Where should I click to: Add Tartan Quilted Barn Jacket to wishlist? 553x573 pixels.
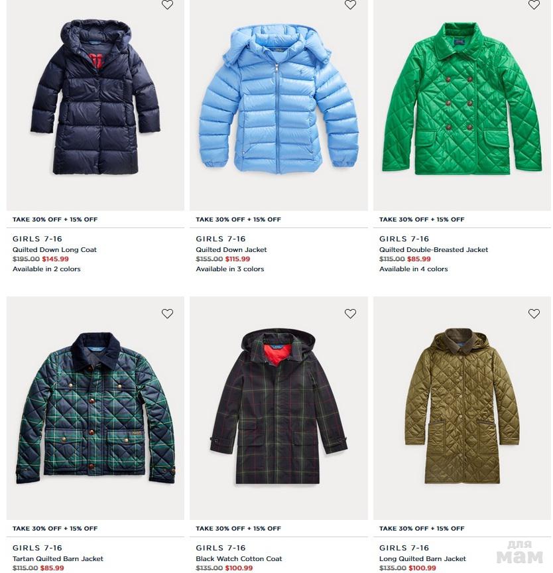point(167,314)
